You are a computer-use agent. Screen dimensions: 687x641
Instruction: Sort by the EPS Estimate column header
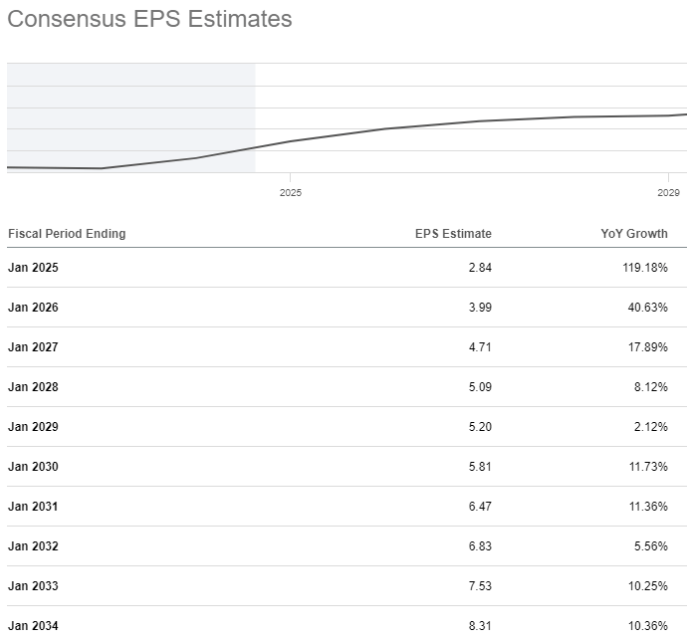[453, 234]
